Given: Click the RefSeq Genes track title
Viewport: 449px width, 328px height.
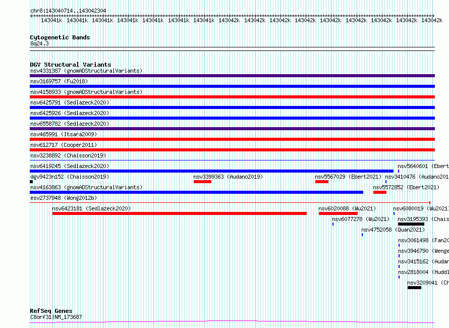Looking at the screenshot, I should [x=51, y=311].
